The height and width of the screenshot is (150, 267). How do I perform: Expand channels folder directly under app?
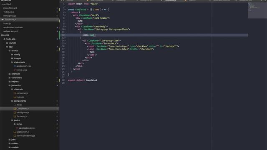[x=10, y=74]
